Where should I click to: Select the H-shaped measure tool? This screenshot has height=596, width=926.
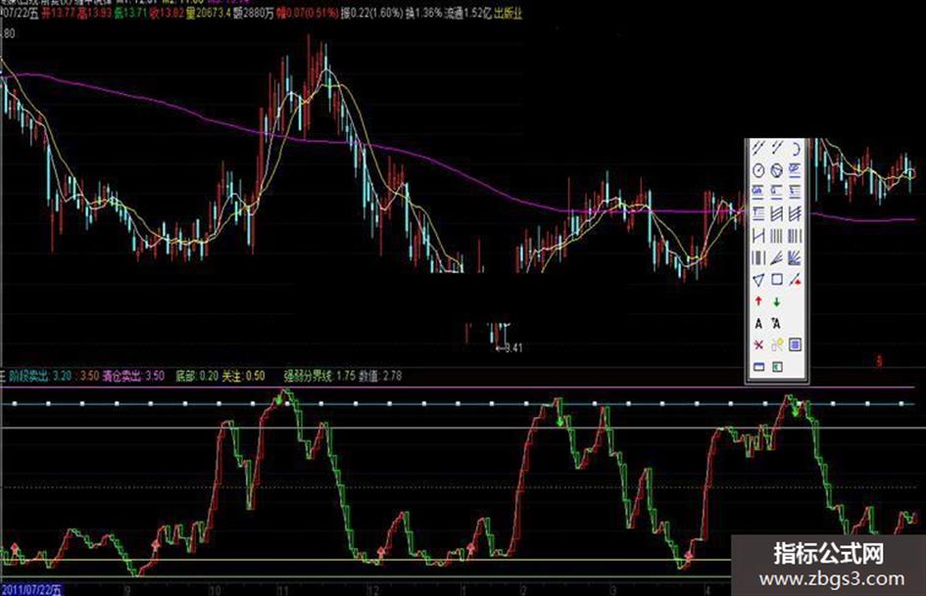pyautogui.click(x=758, y=236)
